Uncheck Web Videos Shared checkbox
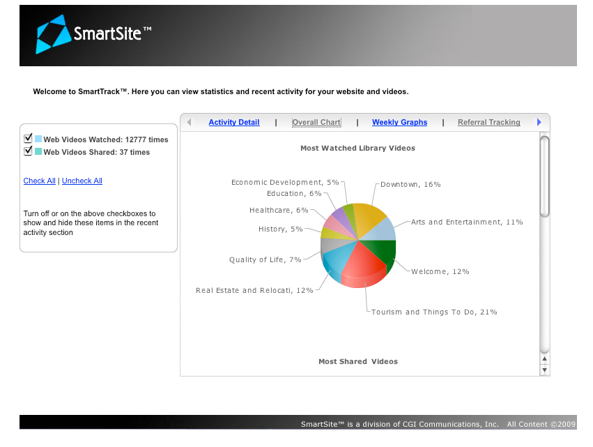 pyautogui.click(x=28, y=151)
